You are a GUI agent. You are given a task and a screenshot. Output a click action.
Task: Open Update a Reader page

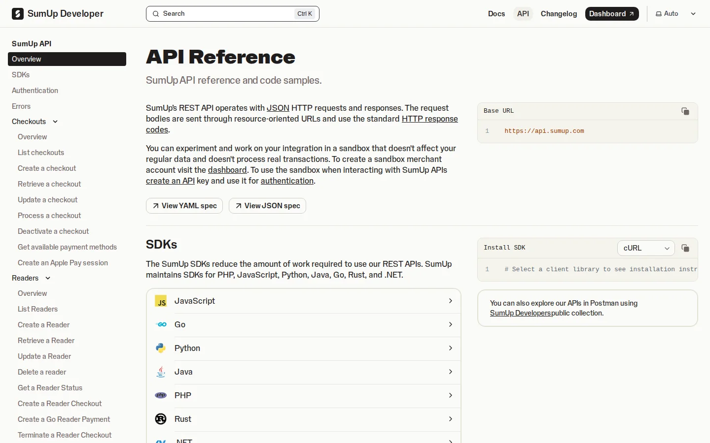(x=44, y=356)
